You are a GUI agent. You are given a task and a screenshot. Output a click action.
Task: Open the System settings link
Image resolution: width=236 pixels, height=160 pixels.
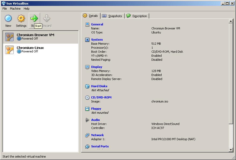pyautogui.click(x=97, y=40)
